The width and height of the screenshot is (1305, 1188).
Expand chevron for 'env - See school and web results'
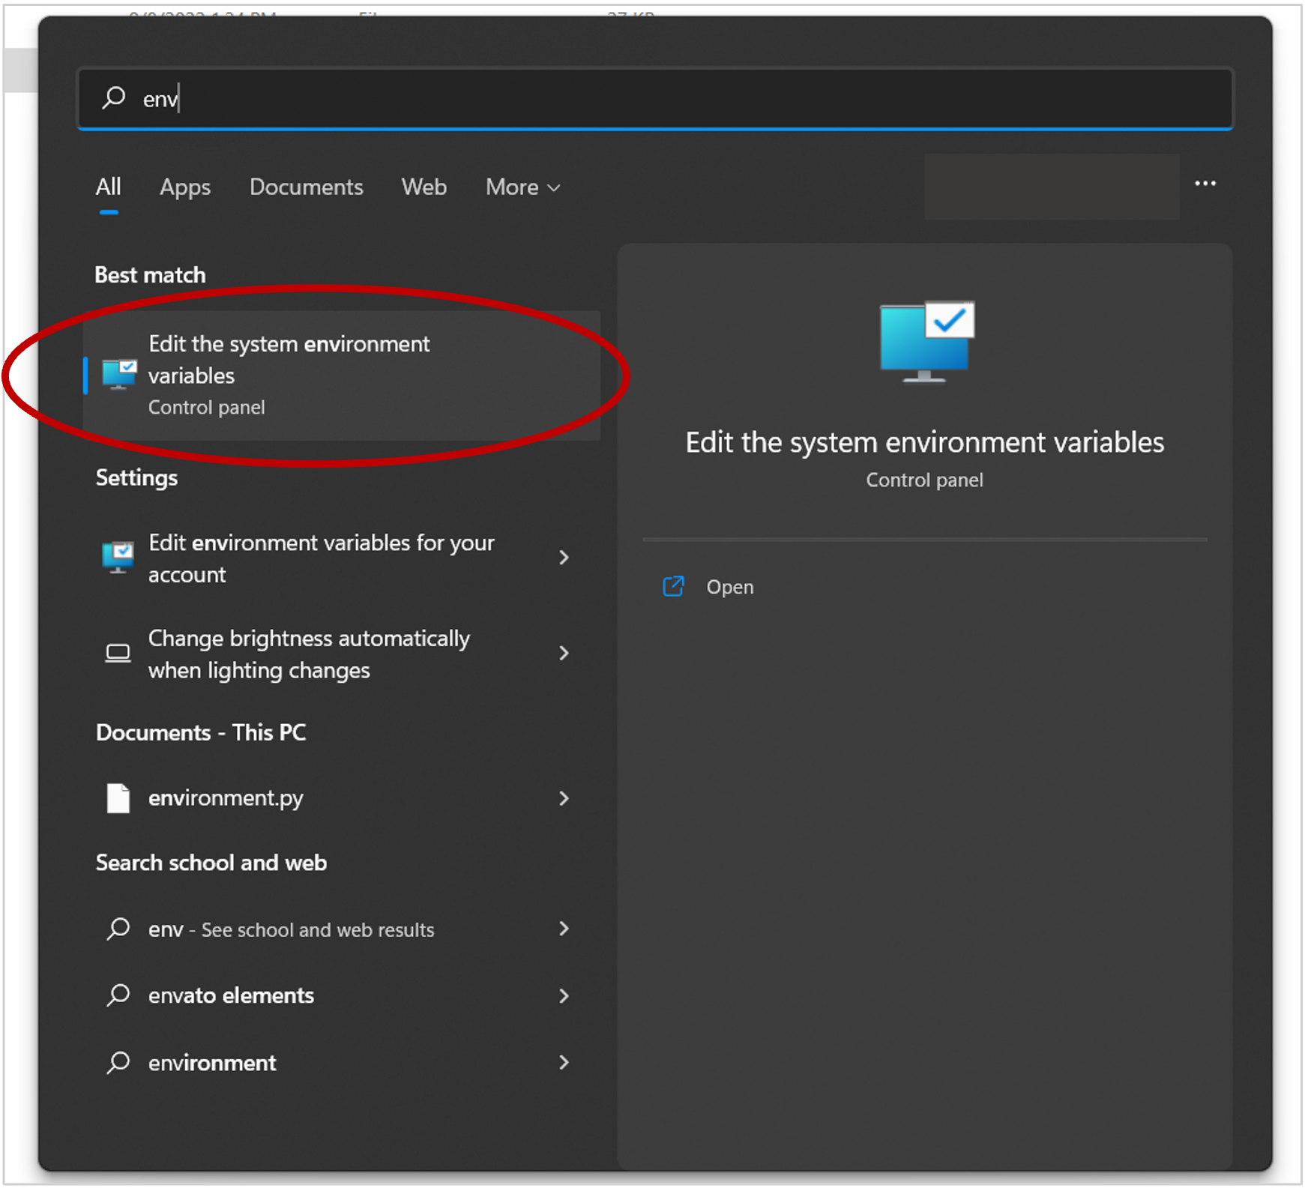[x=564, y=929]
